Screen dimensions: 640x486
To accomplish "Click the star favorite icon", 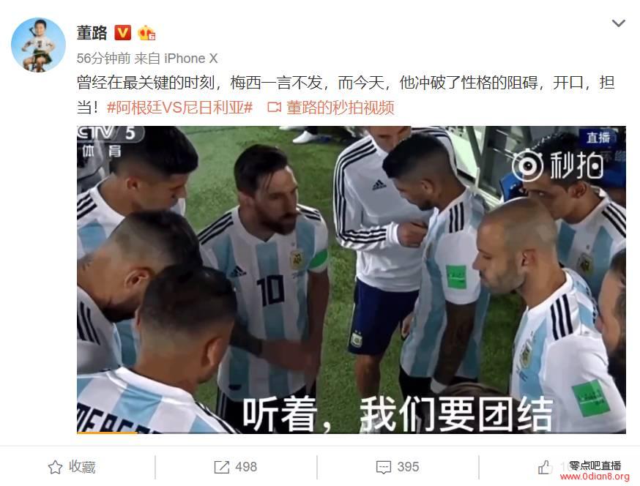I will click(x=55, y=467).
